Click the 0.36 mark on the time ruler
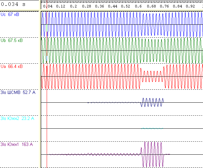This screenshot has width=203, height=168. [100, 6]
